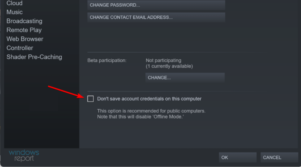The width and height of the screenshot is (301, 167).
Task: Click the Not participating status text
Action: [x=163, y=60]
